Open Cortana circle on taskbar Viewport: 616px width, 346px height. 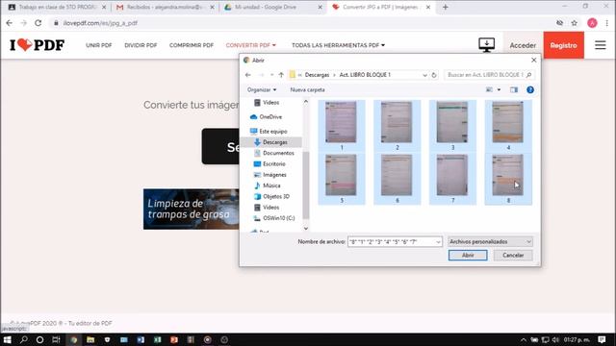pos(39,339)
